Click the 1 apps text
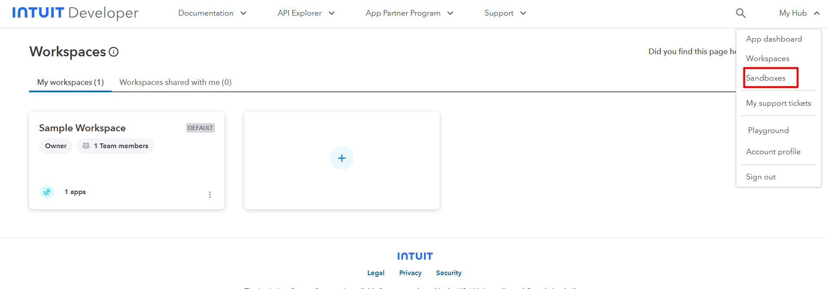 pyautogui.click(x=75, y=192)
